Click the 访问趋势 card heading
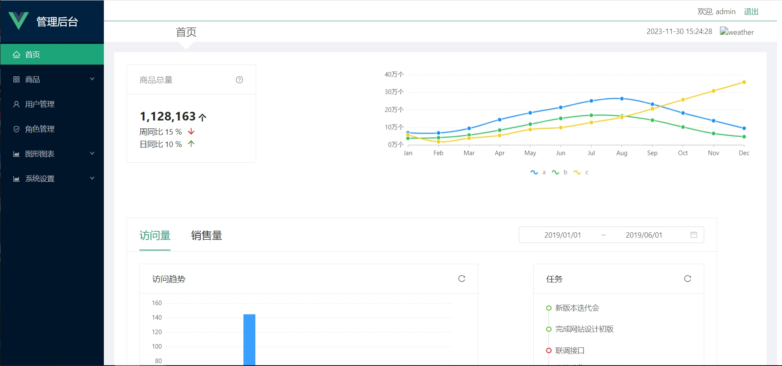This screenshot has width=782, height=366. point(169,279)
